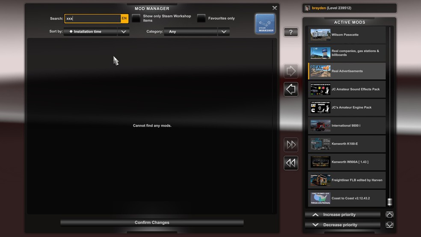Open the Category dropdown arrow

pyautogui.click(x=224, y=32)
